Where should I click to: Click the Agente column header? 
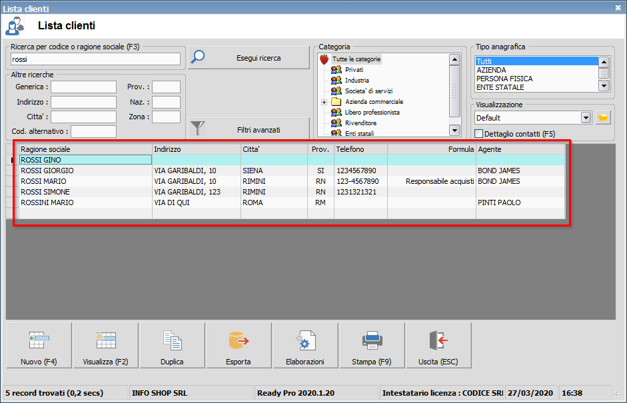pyautogui.click(x=520, y=149)
